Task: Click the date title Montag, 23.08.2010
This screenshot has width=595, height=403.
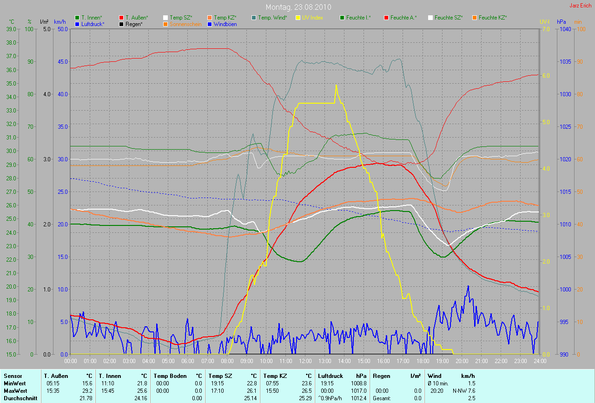Action: tap(297, 7)
